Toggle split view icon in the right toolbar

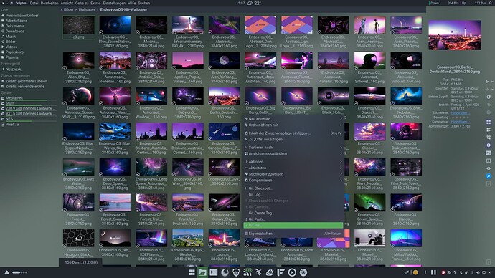pos(489,160)
